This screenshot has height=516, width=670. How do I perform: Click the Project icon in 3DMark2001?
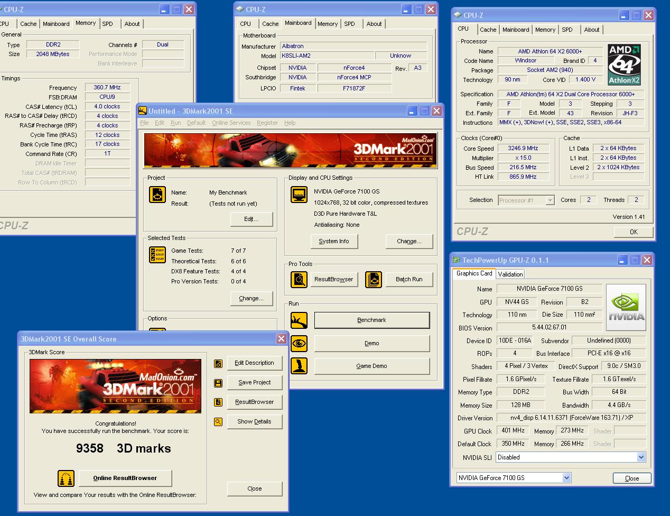pyautogui.click(x=157, y=195)
